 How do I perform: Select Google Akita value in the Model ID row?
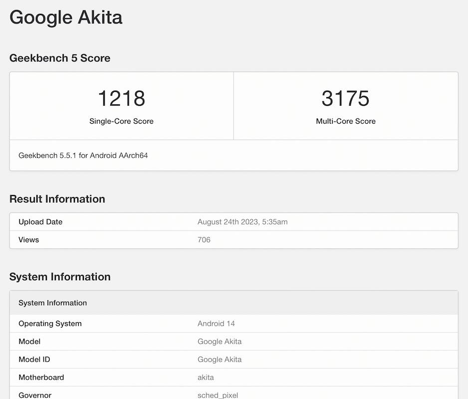[220, 359]
